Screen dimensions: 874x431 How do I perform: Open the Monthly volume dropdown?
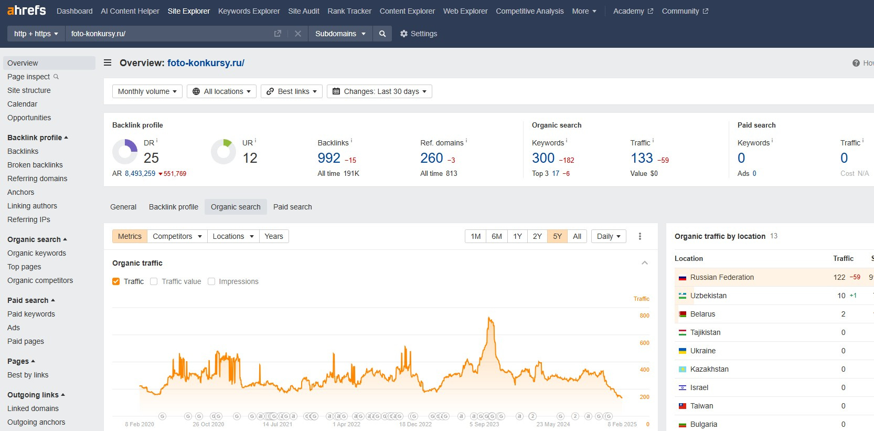147,91
